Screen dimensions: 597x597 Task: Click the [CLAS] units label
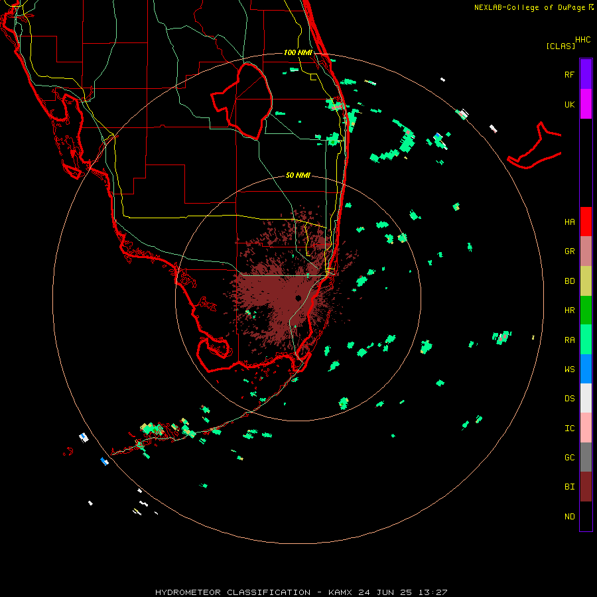point(561,46)
